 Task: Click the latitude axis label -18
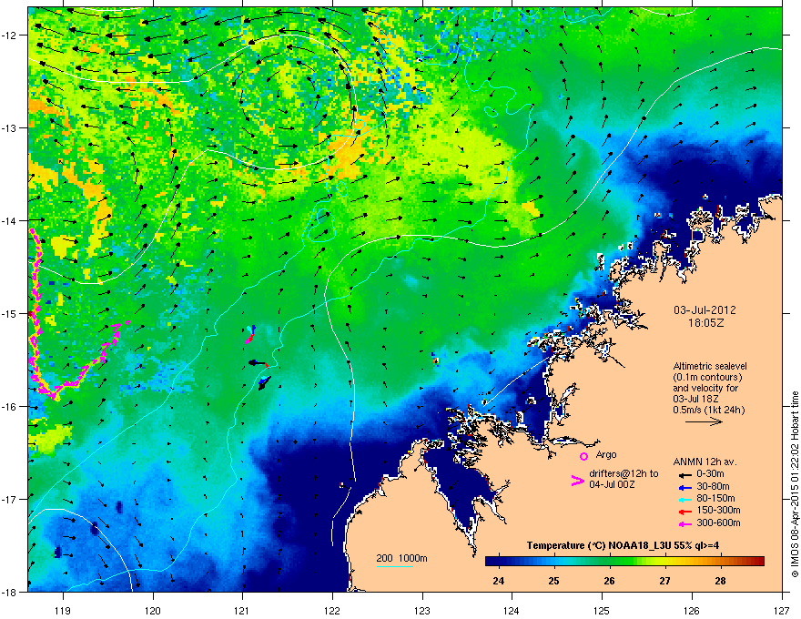[x=9, y=593]
